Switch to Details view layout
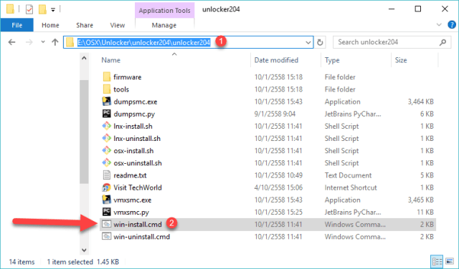This screenshot has width=459, height=269. [437, 261]
